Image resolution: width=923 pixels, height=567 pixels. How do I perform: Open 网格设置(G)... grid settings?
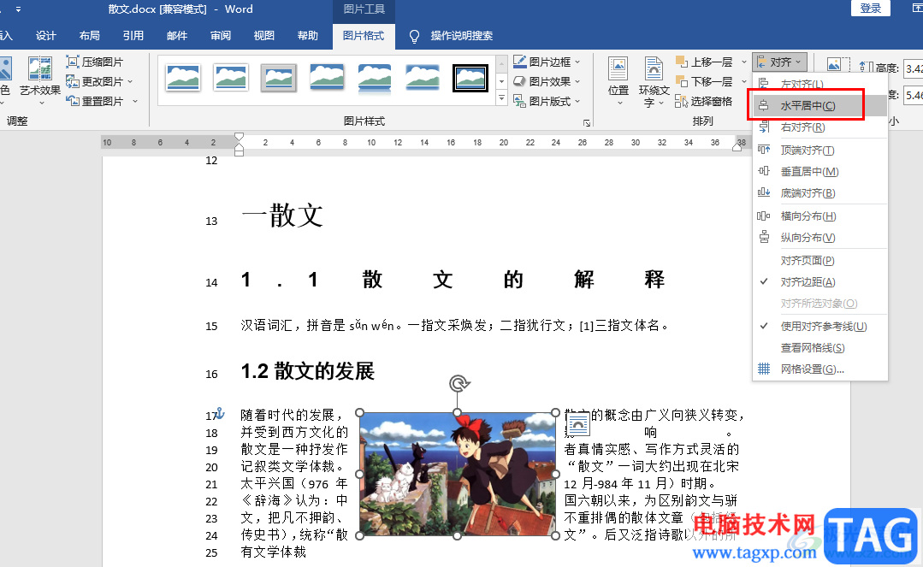point(819,369)
